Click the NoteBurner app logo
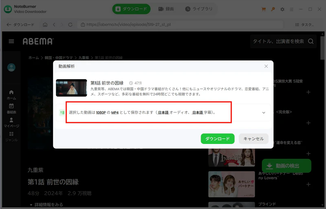The width and height of the screenshot is (326, 209). 8,9
